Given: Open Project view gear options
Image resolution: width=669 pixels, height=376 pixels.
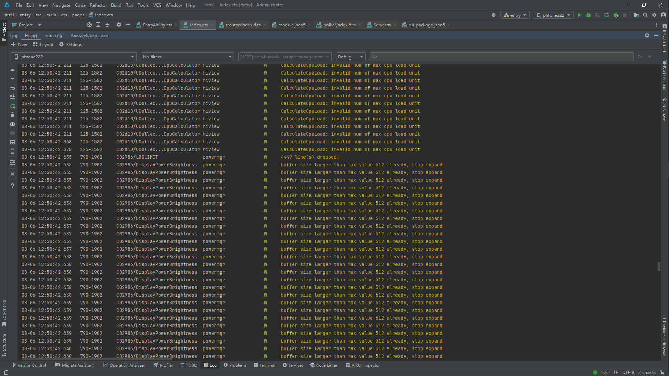Looking at the screenshot, I should (x=119, y=25).
